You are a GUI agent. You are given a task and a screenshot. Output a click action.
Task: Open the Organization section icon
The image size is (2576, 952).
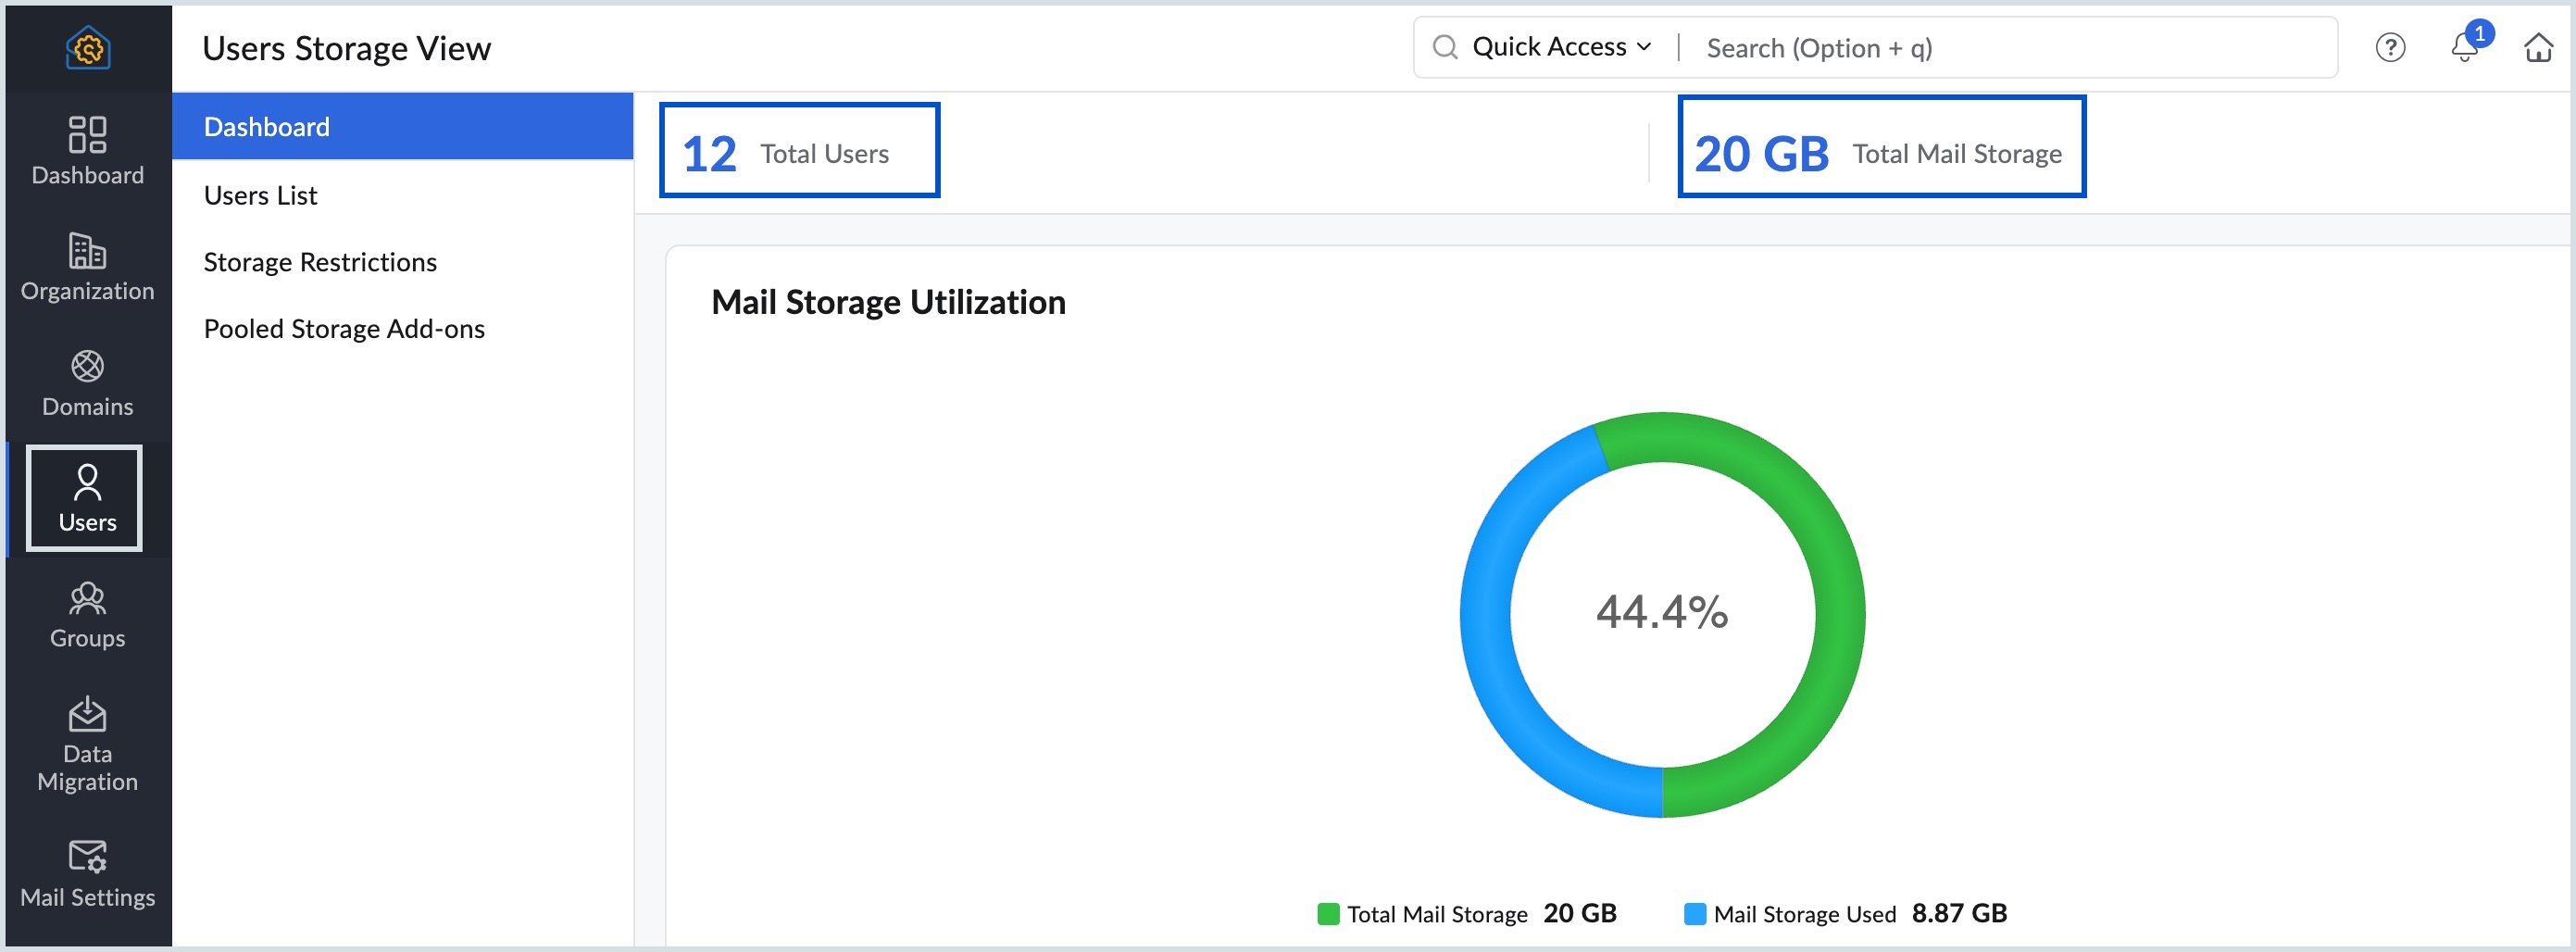(87, 251)
